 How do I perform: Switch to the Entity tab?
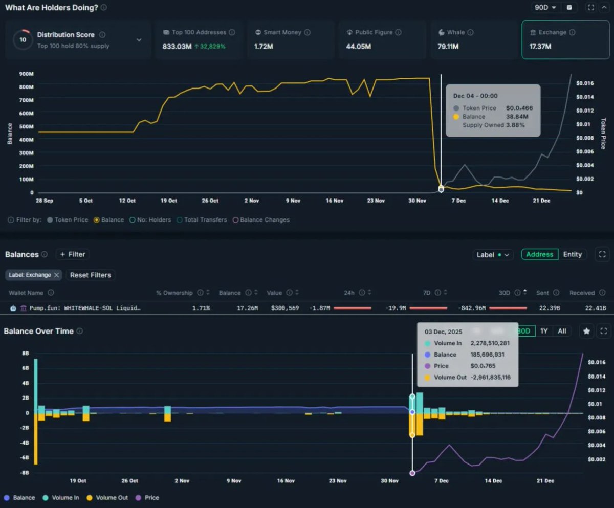[x=573, y=254]
